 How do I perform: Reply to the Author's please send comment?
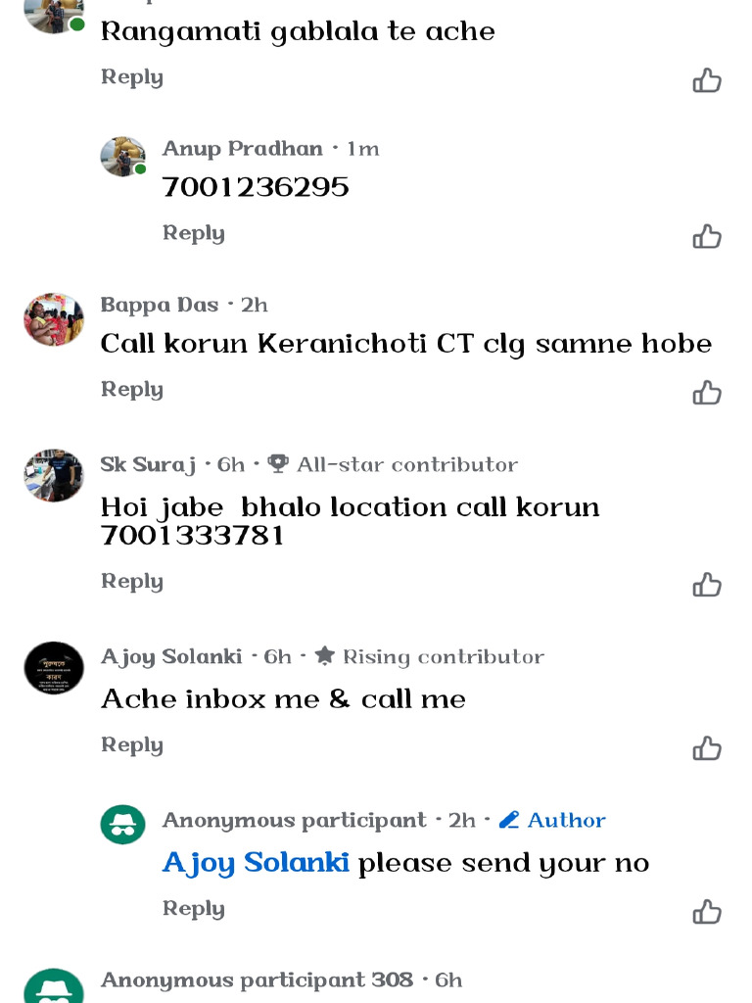pos(193,909)
